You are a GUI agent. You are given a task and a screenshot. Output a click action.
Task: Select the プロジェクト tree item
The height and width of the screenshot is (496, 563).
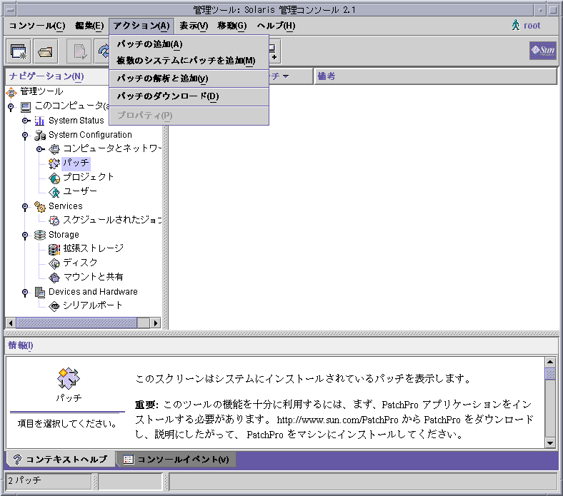click(x=89, y=177)
